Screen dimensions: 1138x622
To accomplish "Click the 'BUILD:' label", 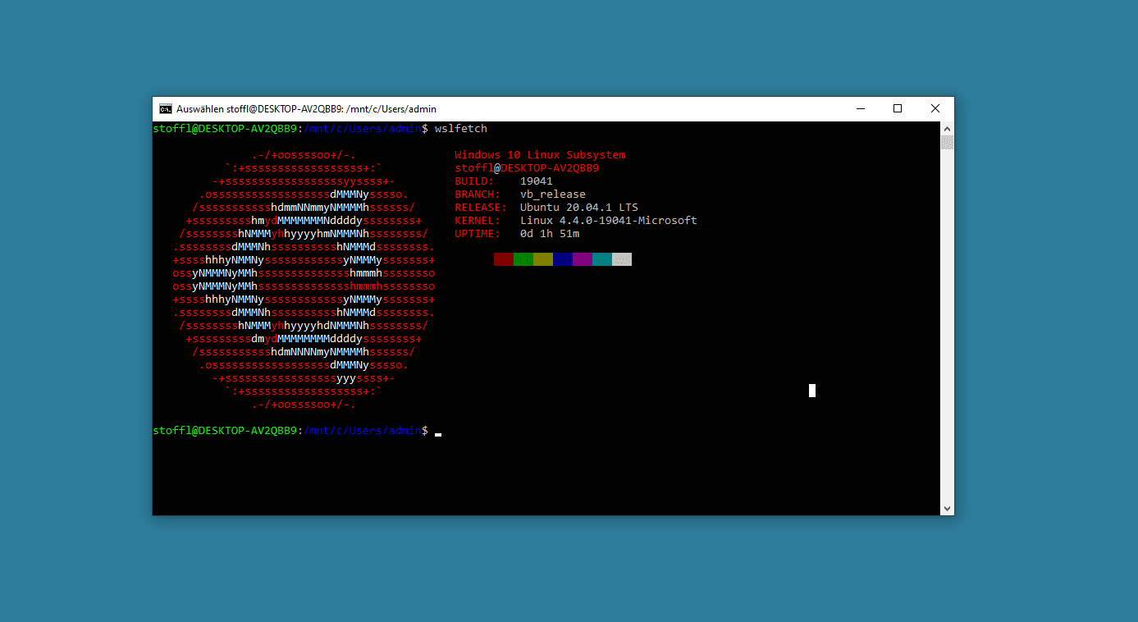I will (474, 181).
